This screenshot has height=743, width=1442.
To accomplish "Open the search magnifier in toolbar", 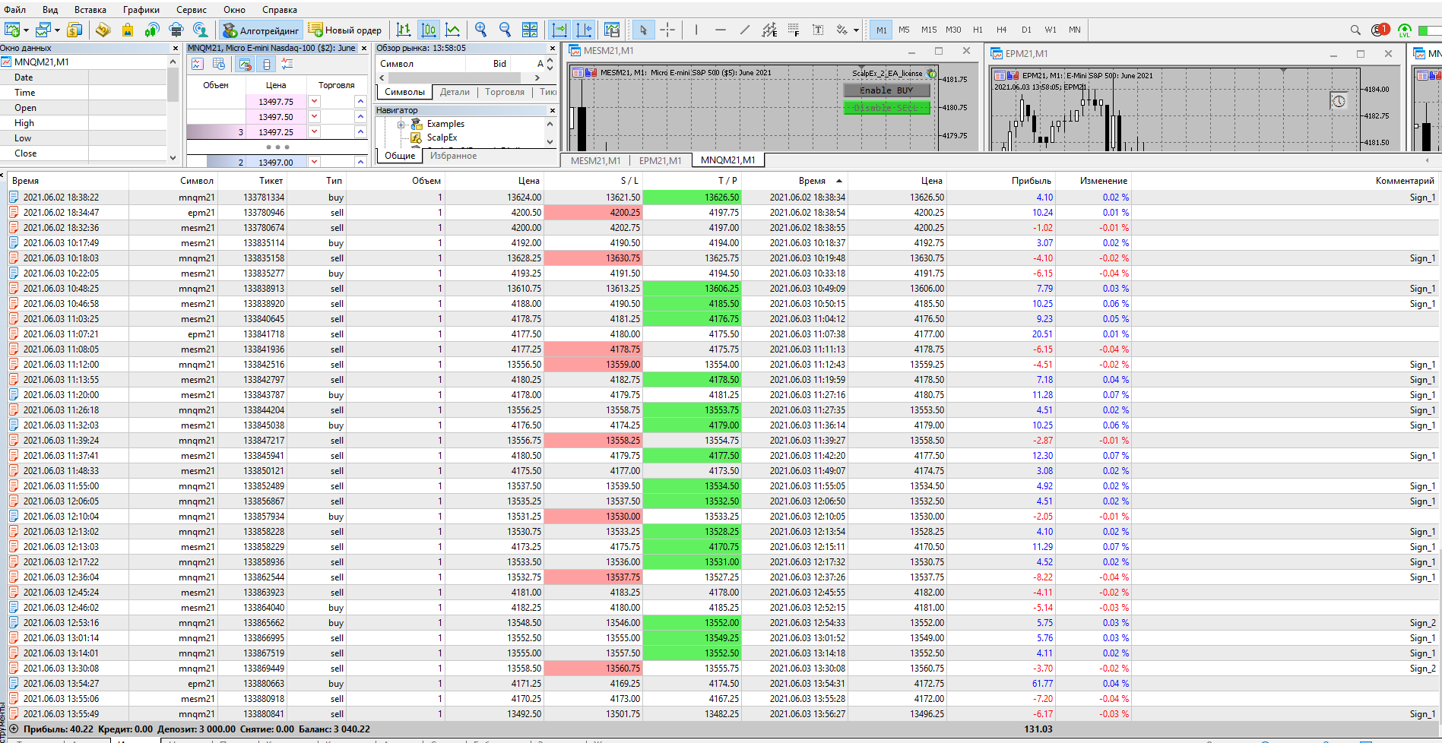I will 1355,30.
